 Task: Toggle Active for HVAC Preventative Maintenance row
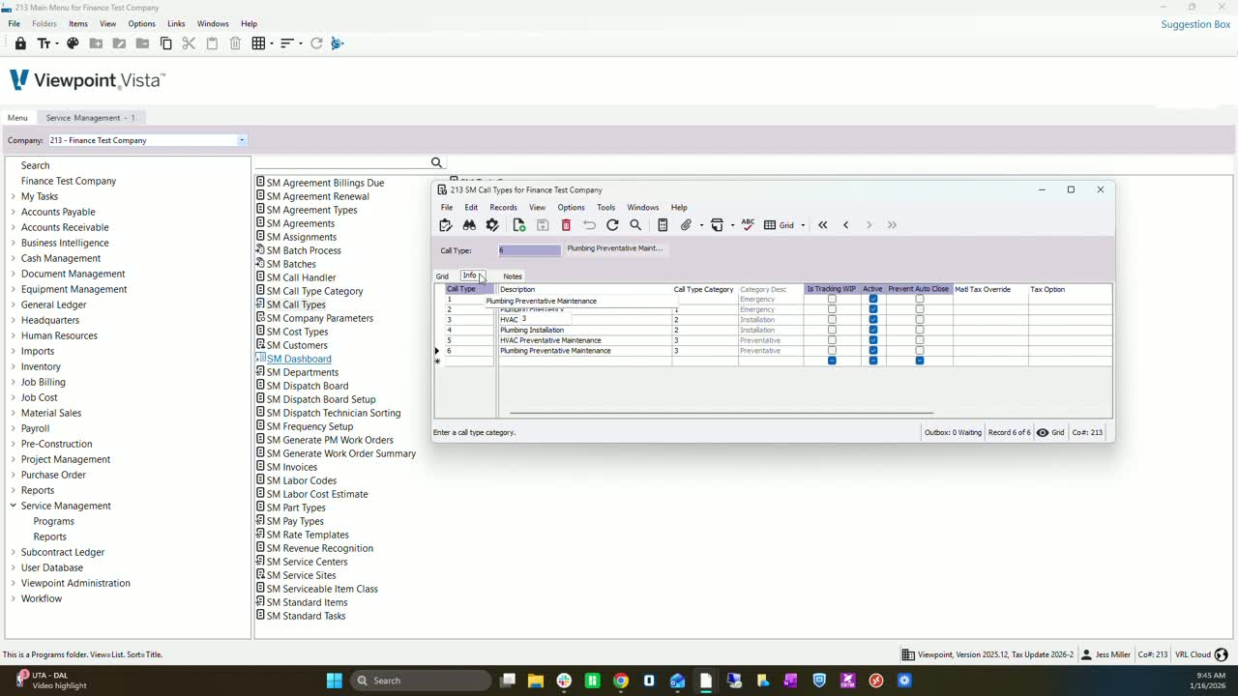(x=873, y=340)
